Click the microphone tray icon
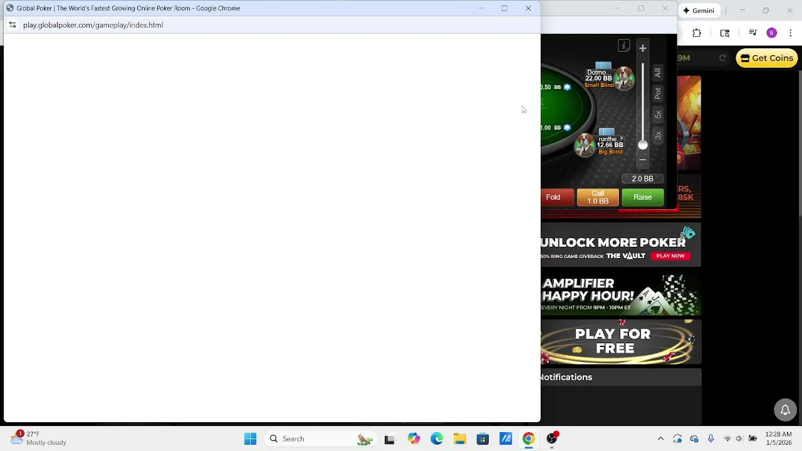This screenshot has height=451, width=802. 711,439
